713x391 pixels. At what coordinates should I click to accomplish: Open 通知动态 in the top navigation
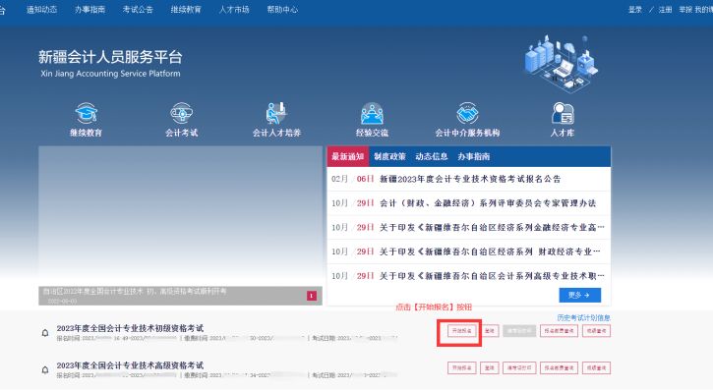pos(41,9)
